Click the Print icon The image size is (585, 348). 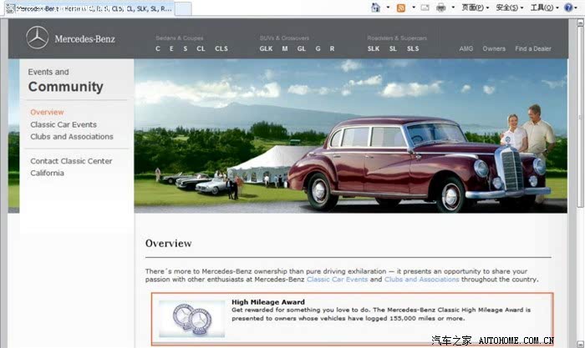pyautogui.click(x=441, y=8)
